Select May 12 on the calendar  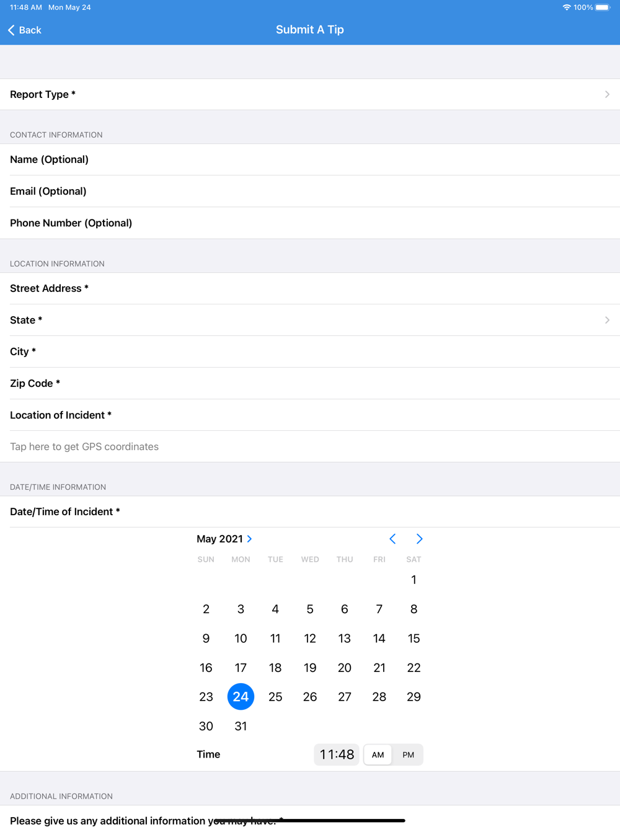click(310, 638)
